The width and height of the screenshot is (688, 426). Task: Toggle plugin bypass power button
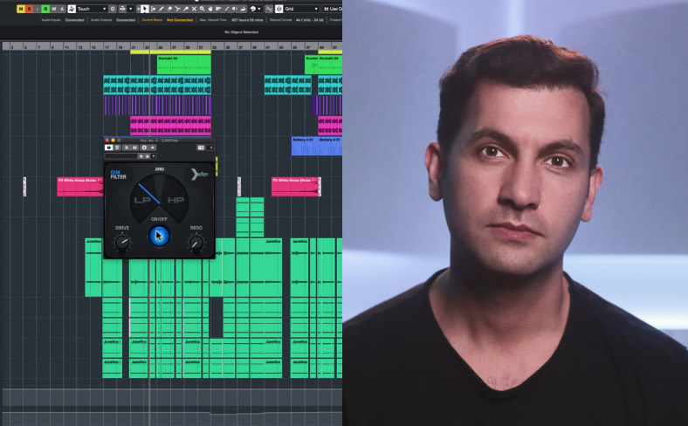[108, 148]
